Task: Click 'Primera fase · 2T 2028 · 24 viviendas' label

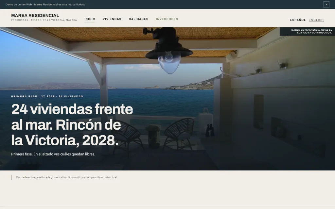Action: 47,96
